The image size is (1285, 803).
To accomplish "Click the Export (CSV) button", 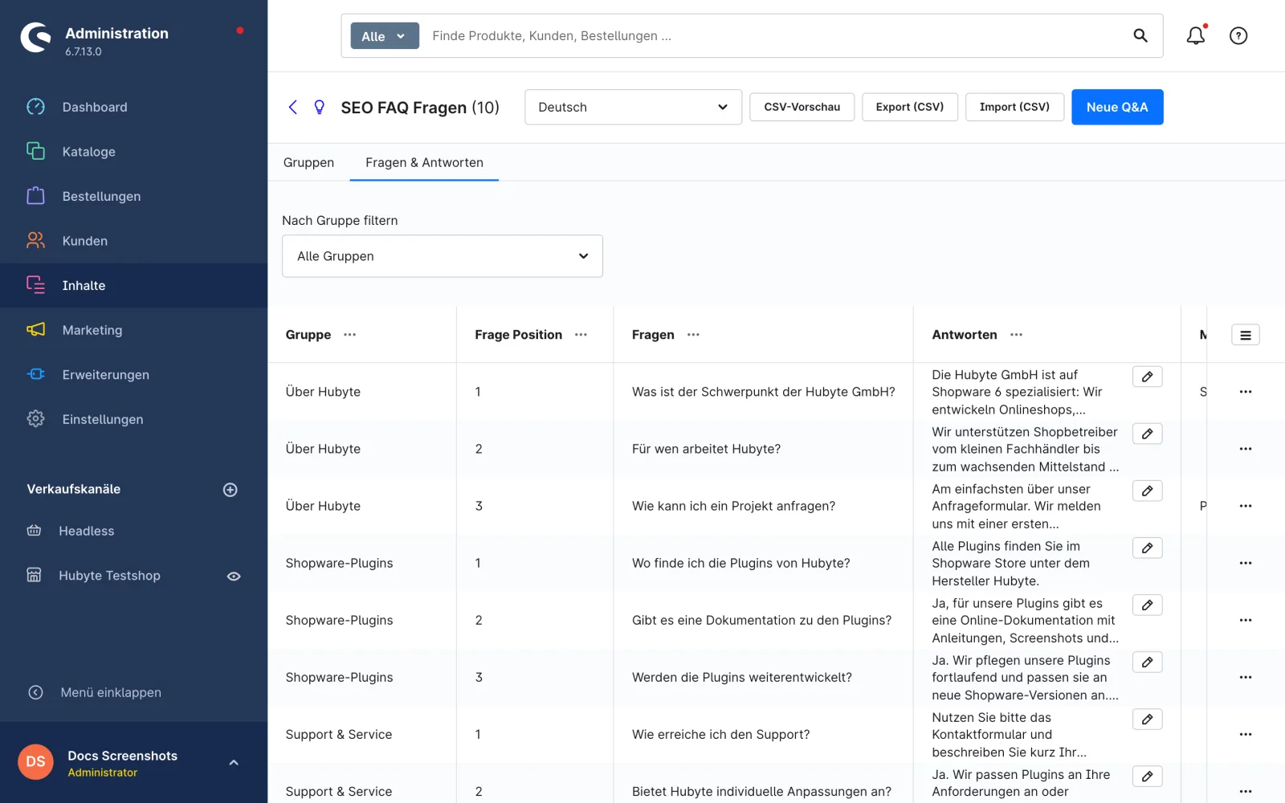I will (910, 107).
